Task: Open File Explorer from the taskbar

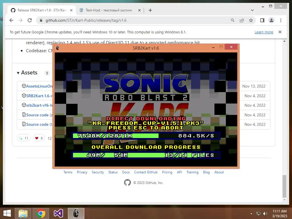Action: tap(23, 213)
